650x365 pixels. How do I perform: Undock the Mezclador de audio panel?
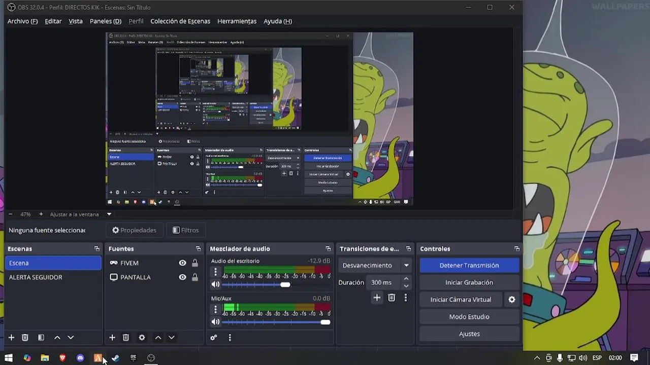pos(328,249)
